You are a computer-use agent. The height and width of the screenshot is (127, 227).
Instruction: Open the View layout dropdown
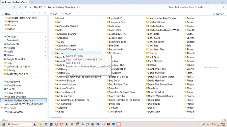pos(67,14)
